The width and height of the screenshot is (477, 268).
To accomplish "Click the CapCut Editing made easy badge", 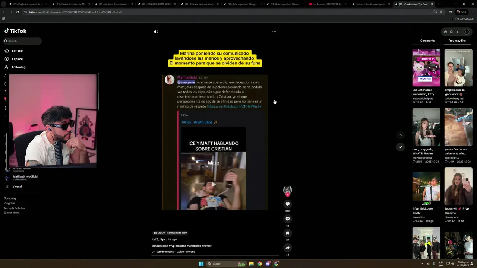I will coord(170,233).
